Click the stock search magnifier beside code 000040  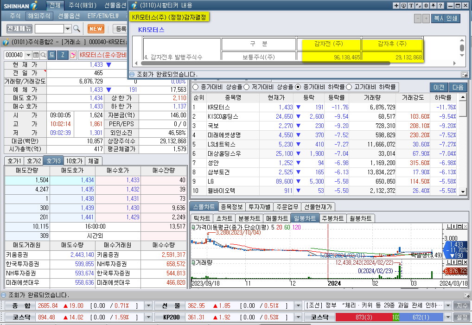43,55
